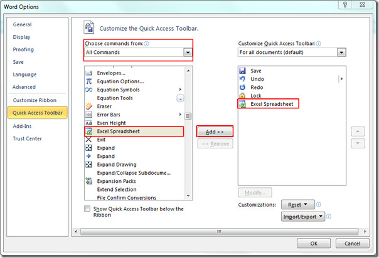Screen dimensions: 379x258
Task: Open the For all documents dropdown
Action: [x=341, y=53]
